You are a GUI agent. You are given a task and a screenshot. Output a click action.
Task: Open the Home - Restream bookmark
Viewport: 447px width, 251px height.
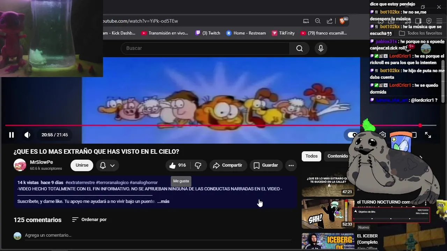coord(246,33)
